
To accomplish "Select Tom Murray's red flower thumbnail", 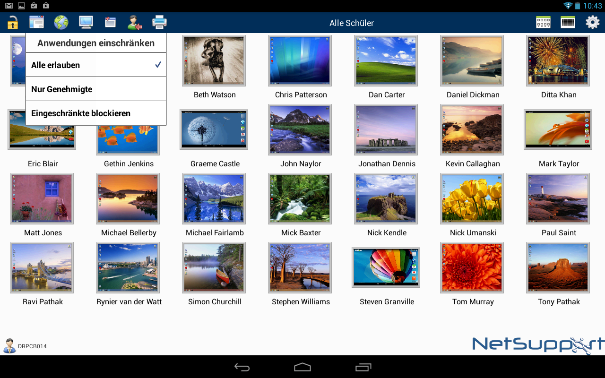I will point(472,267).
